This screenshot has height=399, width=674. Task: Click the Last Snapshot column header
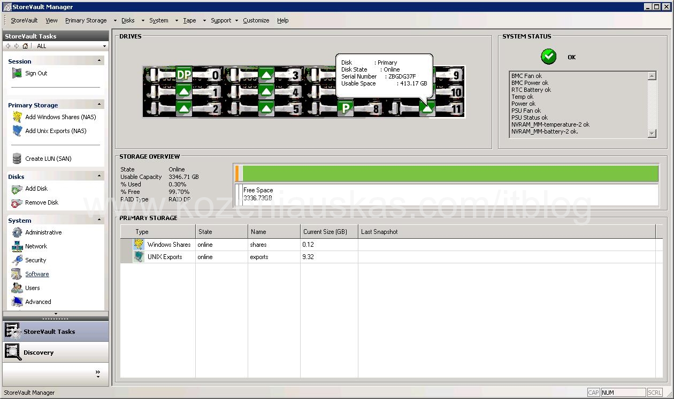pos(507,232)
